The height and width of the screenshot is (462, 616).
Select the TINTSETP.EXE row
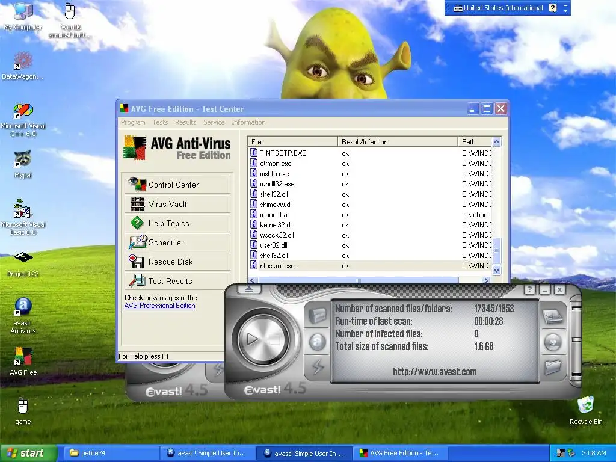pyautogui.click(x=370, y=153)
